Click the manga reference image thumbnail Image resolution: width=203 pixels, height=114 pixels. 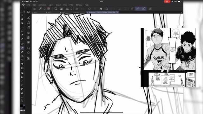tap(168, 58)
